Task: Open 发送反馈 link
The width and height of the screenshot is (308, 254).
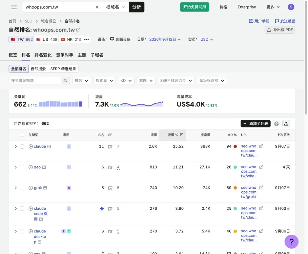Action: pyautogui.click(x=285, y=21)
